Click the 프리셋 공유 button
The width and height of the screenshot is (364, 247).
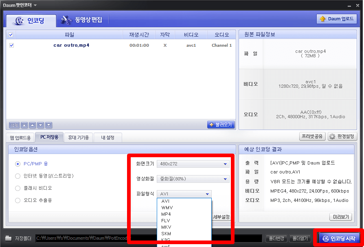(x=312, y=136)
